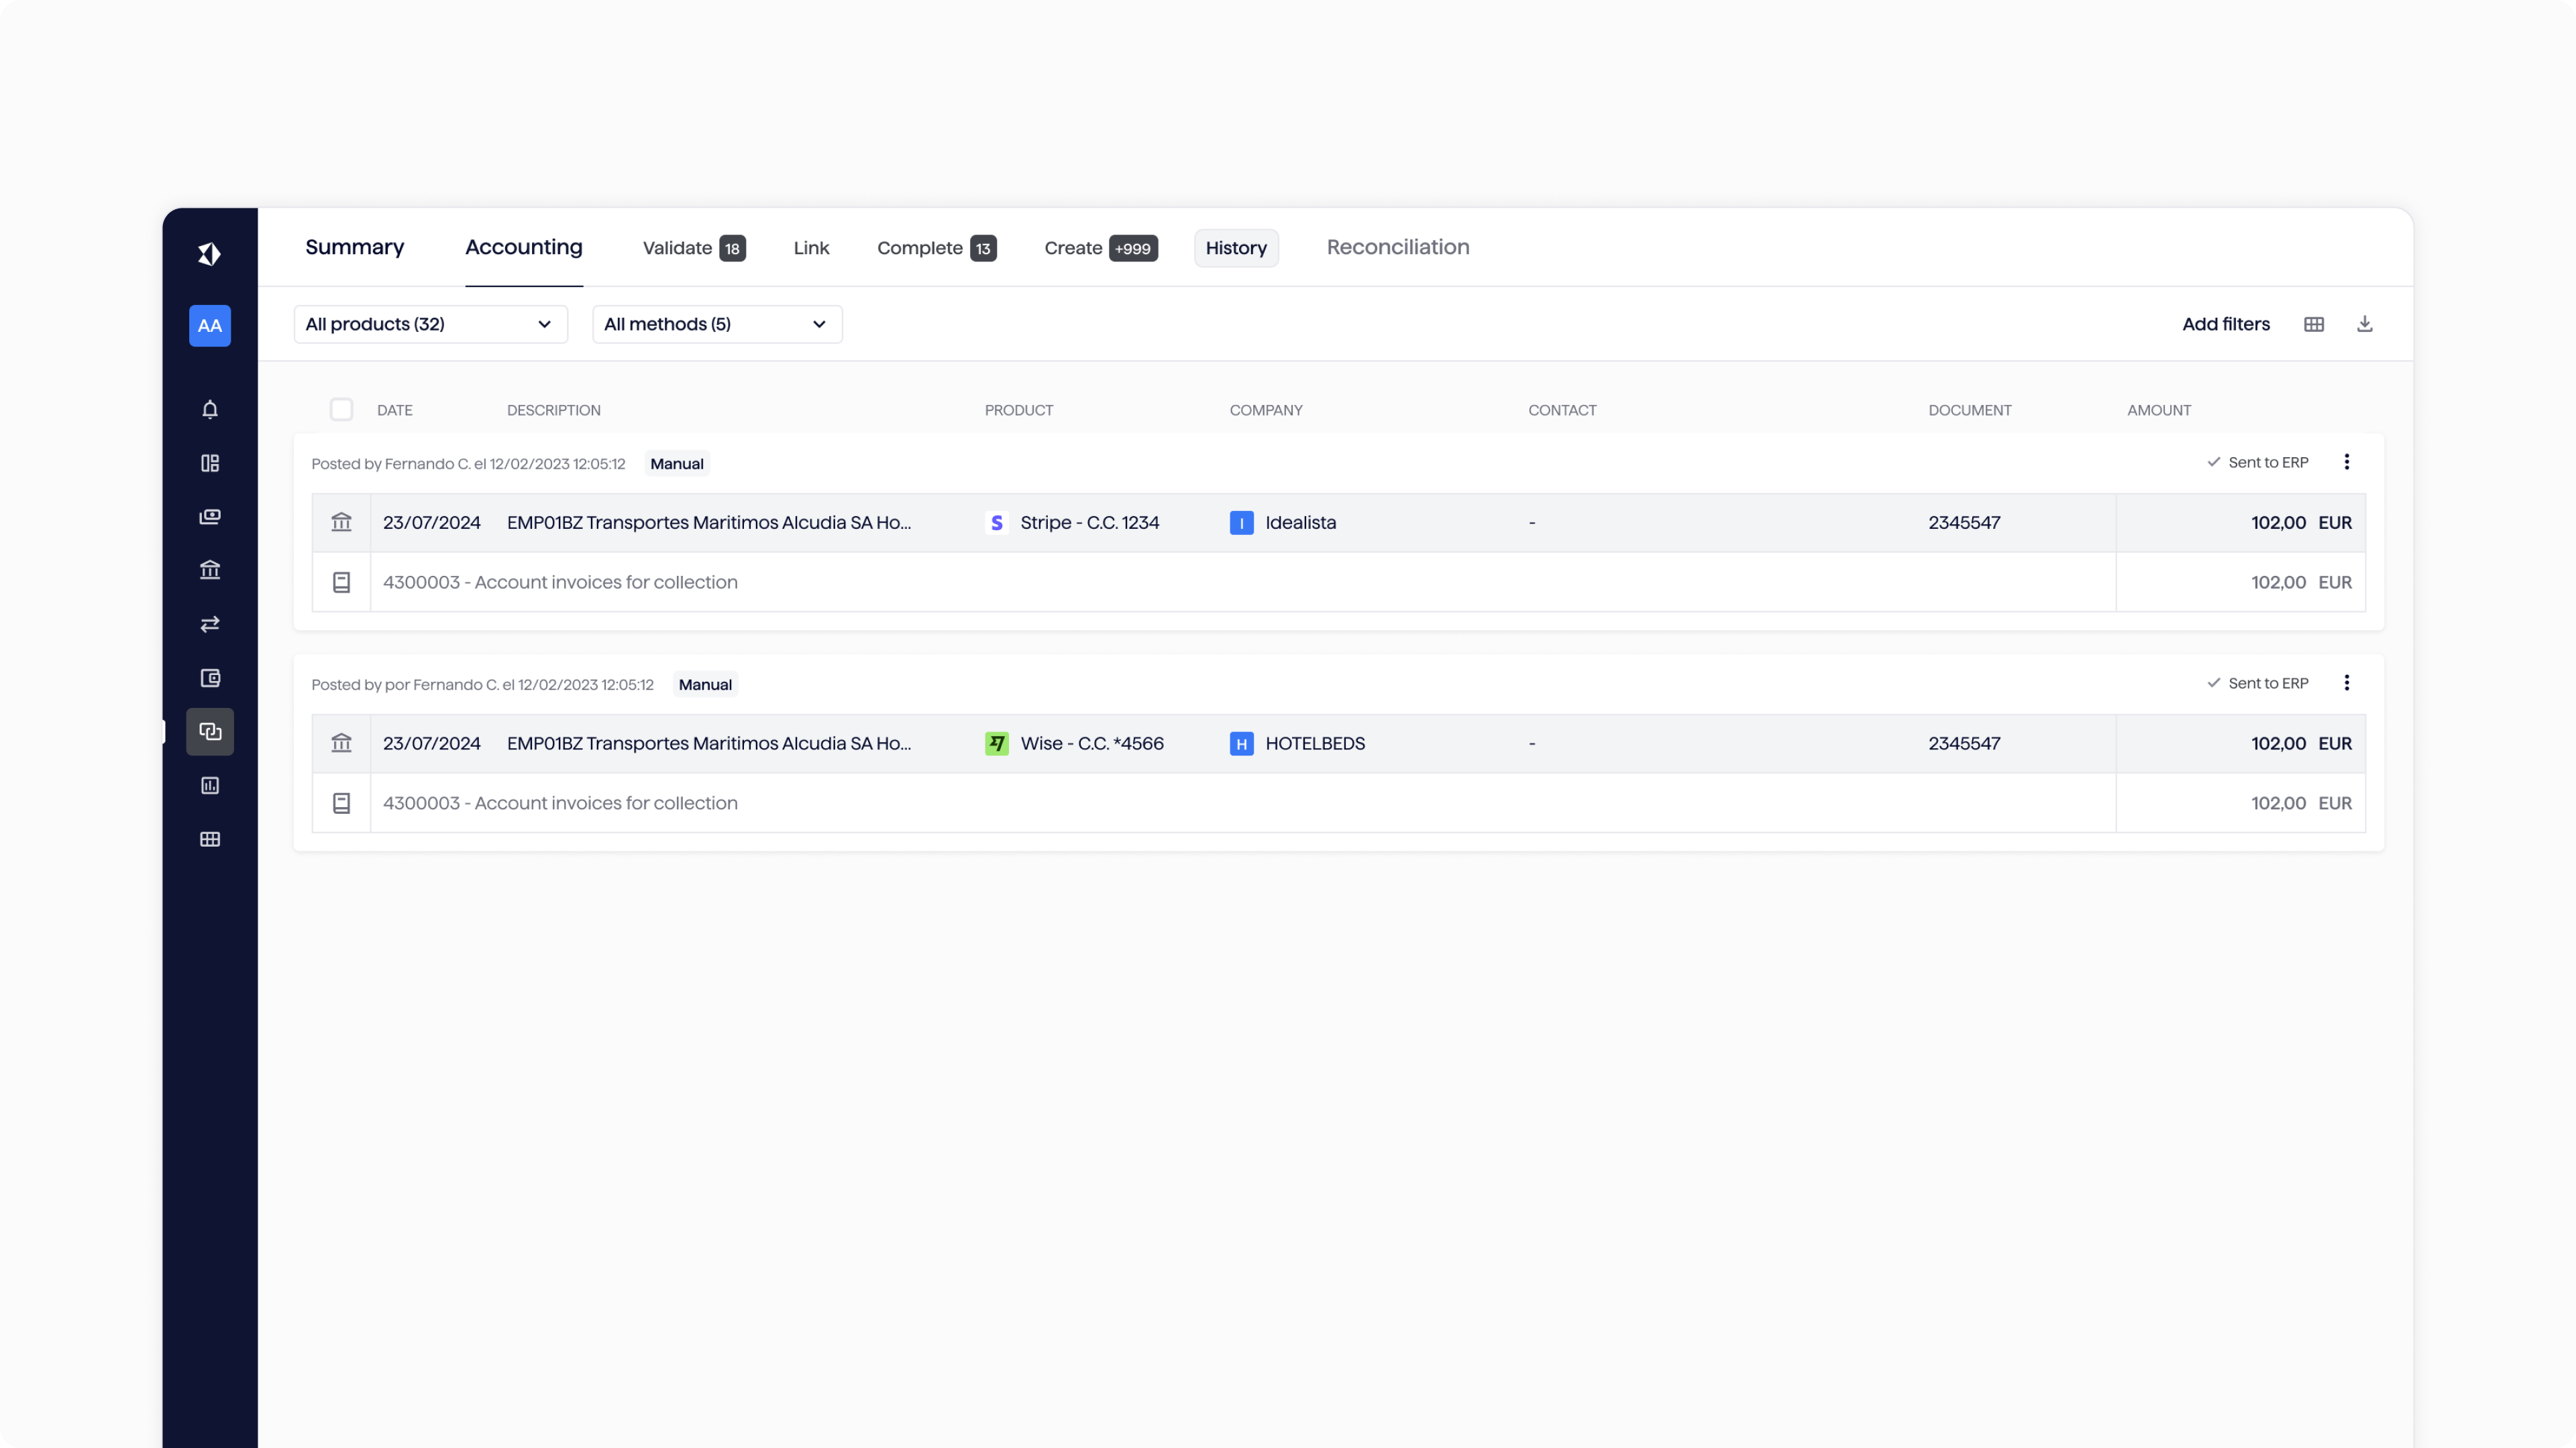Click the notifications bell icon in sidebar

(x=209, y=410)
